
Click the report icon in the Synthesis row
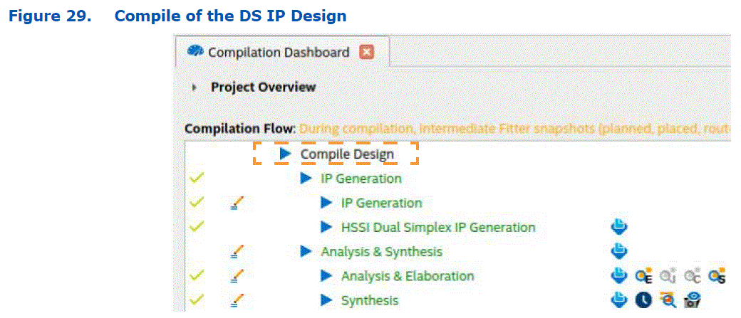point(619,300)
